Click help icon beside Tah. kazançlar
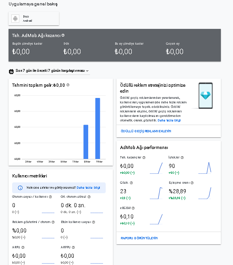Viewport: 233px width, 265px height. [144, 158]
